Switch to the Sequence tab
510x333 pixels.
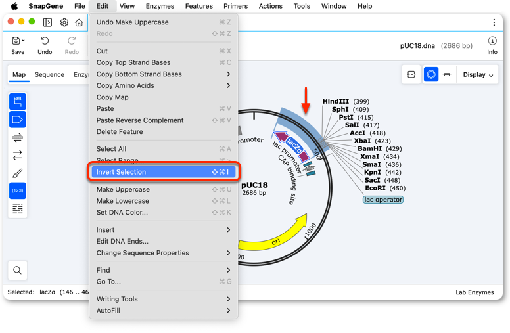pos(49,74)
